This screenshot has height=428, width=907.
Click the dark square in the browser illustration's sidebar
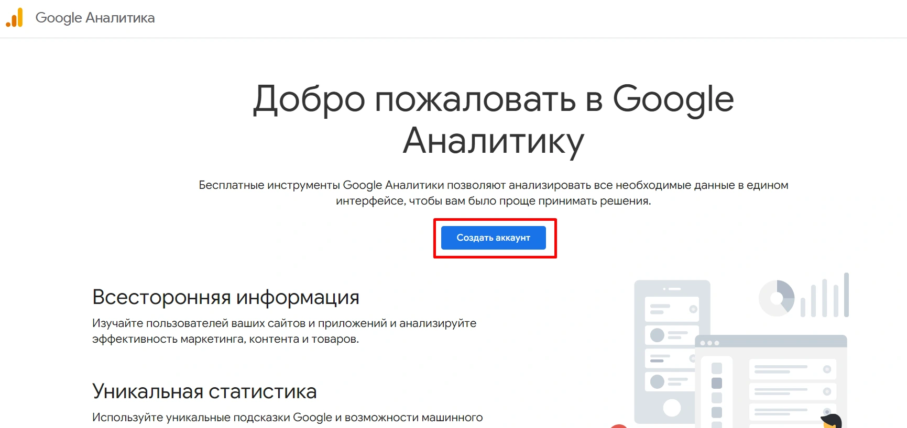click(717, 382)
